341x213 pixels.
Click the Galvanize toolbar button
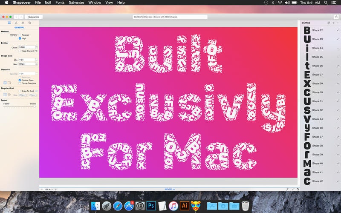34,17
